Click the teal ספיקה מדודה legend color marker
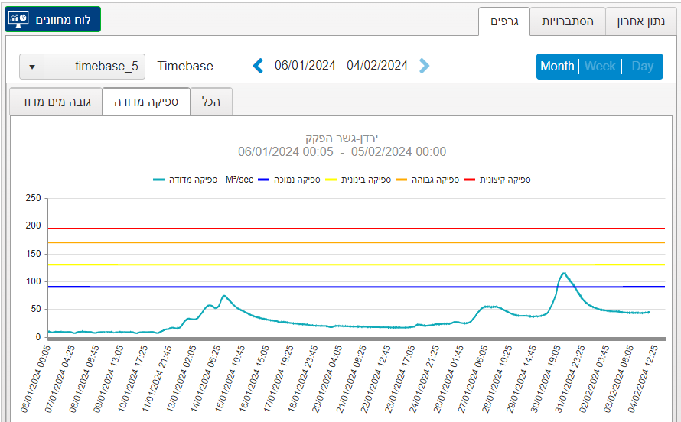 pyautogui.click(x=158, y=180)
